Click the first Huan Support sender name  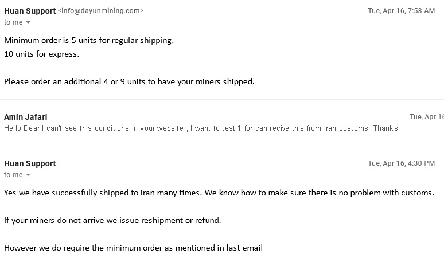30,11
